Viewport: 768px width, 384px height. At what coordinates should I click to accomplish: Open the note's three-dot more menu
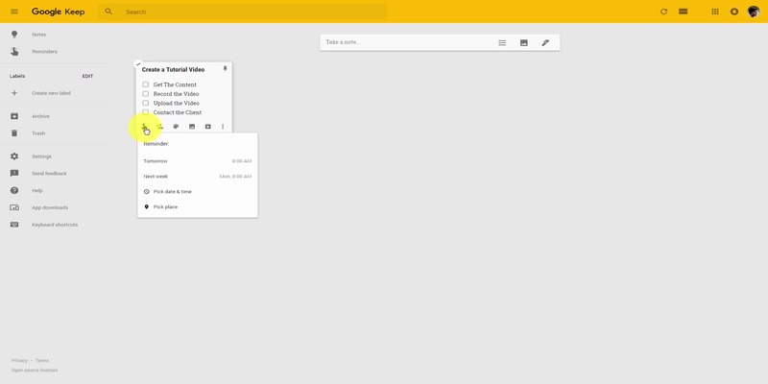pyautogui.click(x=223, y=127)
